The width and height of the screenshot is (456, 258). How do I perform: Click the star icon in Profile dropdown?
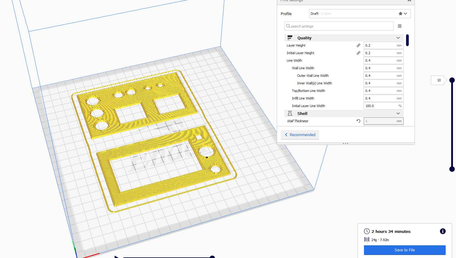pos(401,14)
